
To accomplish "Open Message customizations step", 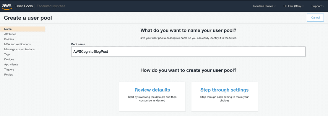I will [20, 49].
